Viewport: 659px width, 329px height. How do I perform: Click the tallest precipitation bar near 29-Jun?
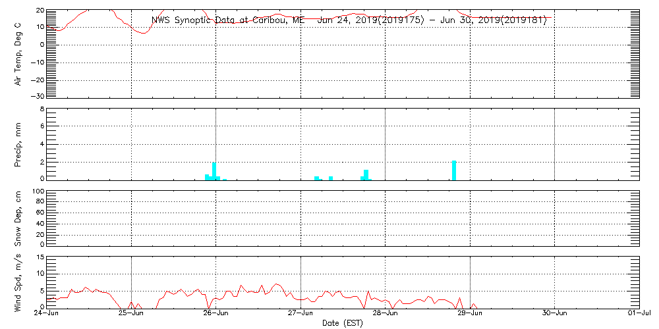tap(454, 170)
